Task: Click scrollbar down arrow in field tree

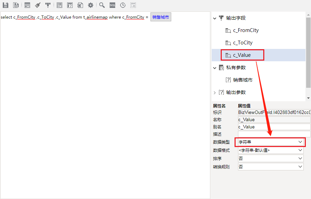Action: click(x=308, y=98)
